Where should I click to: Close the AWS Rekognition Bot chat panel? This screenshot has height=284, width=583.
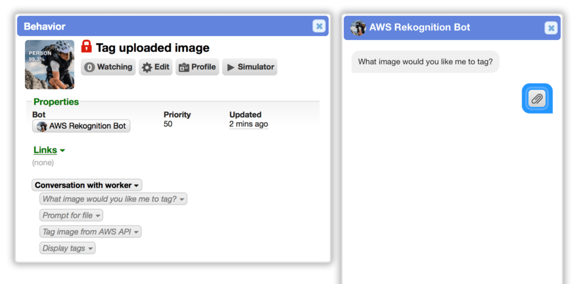[x=551, y=28]
